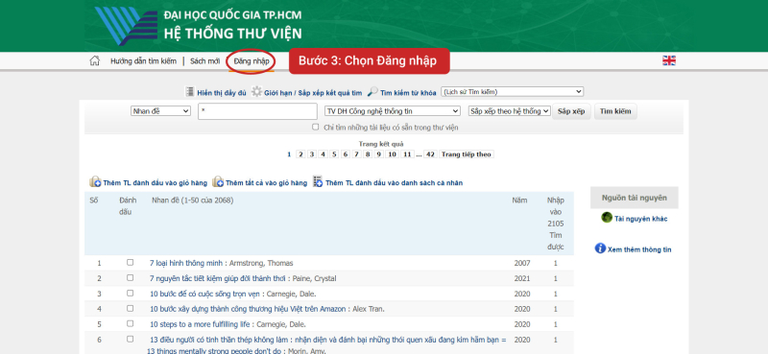
Task: Click 'Xem thêm thông tin' link text
Action: [x=639, y=249]
